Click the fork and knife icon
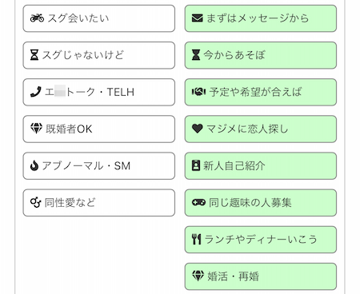 pos(196,239)
